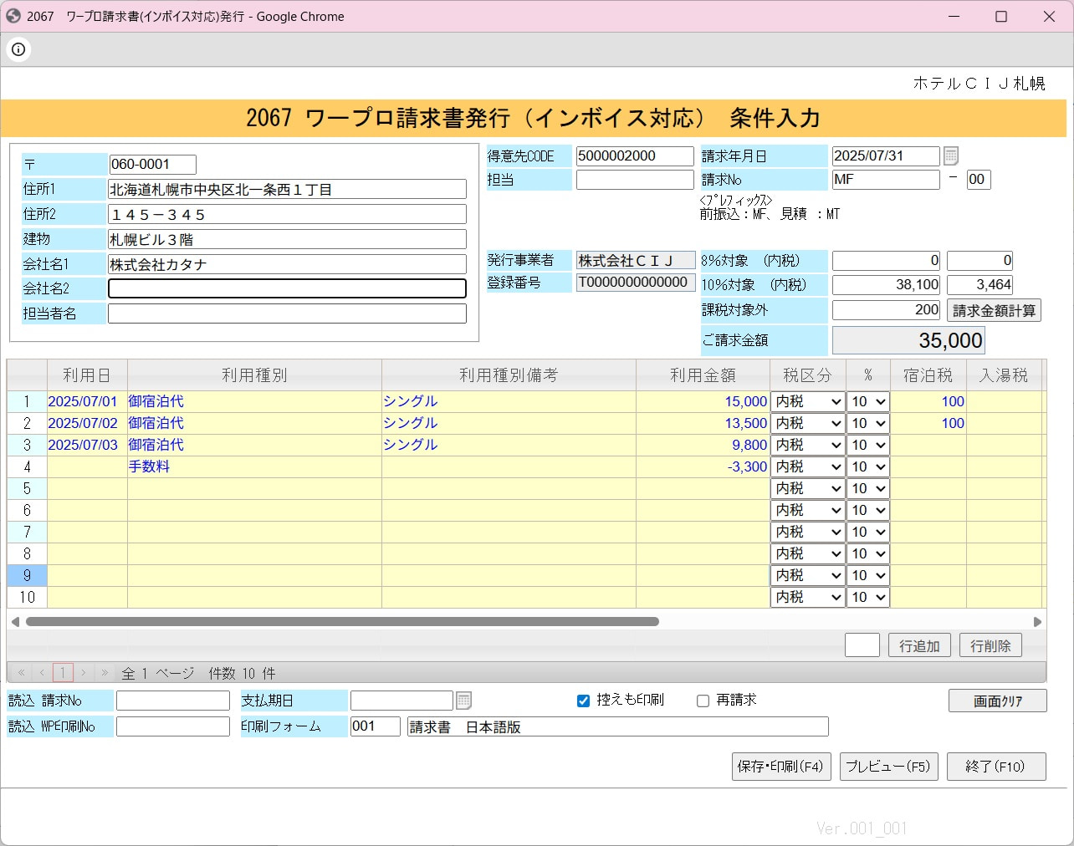Image resolution: width=1074 pixels, height=846 pixels.
Task: Click the 住所2 address field
Action: point(287,215)
